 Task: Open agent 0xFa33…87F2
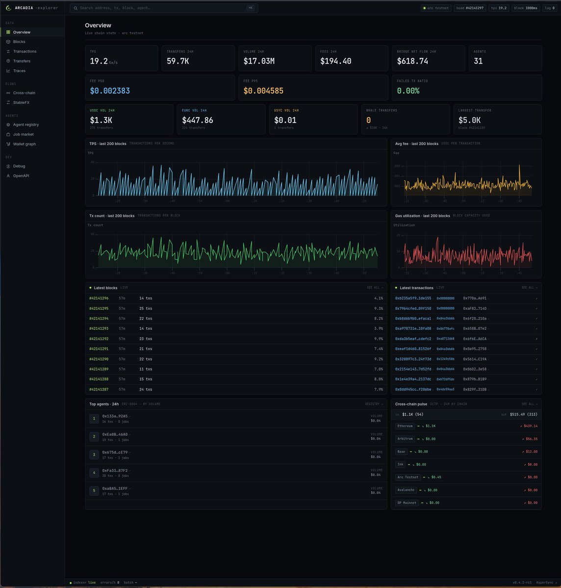(x=115, y=470)
